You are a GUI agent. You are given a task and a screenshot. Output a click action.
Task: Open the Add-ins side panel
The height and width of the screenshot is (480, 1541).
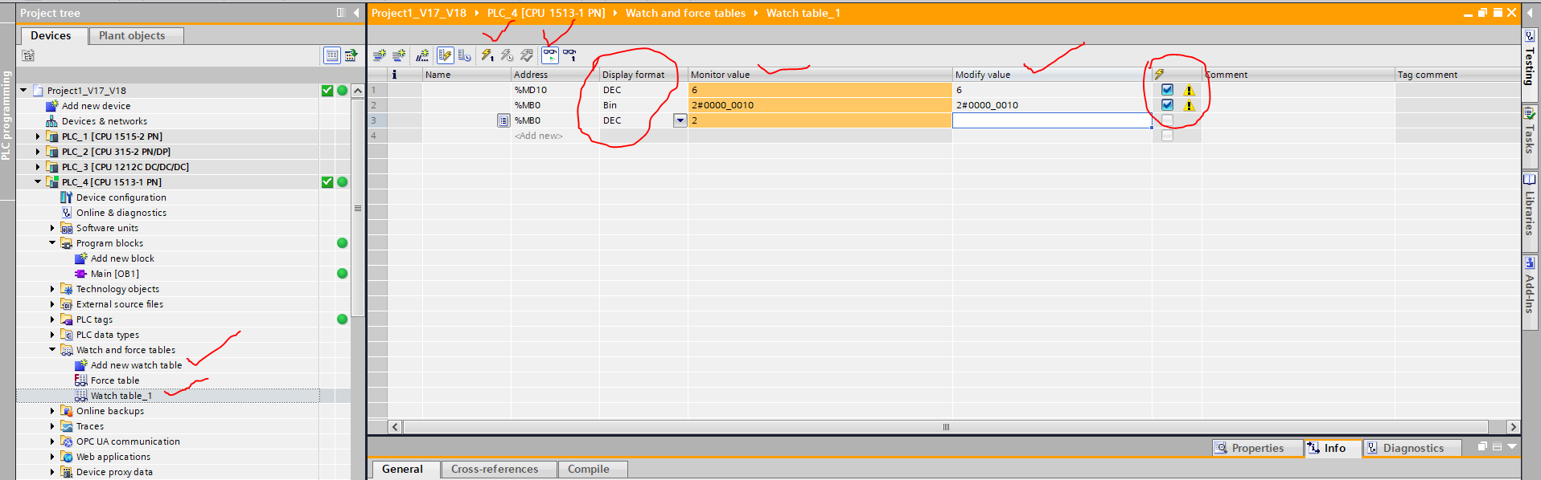click(x=1530, y=294)
